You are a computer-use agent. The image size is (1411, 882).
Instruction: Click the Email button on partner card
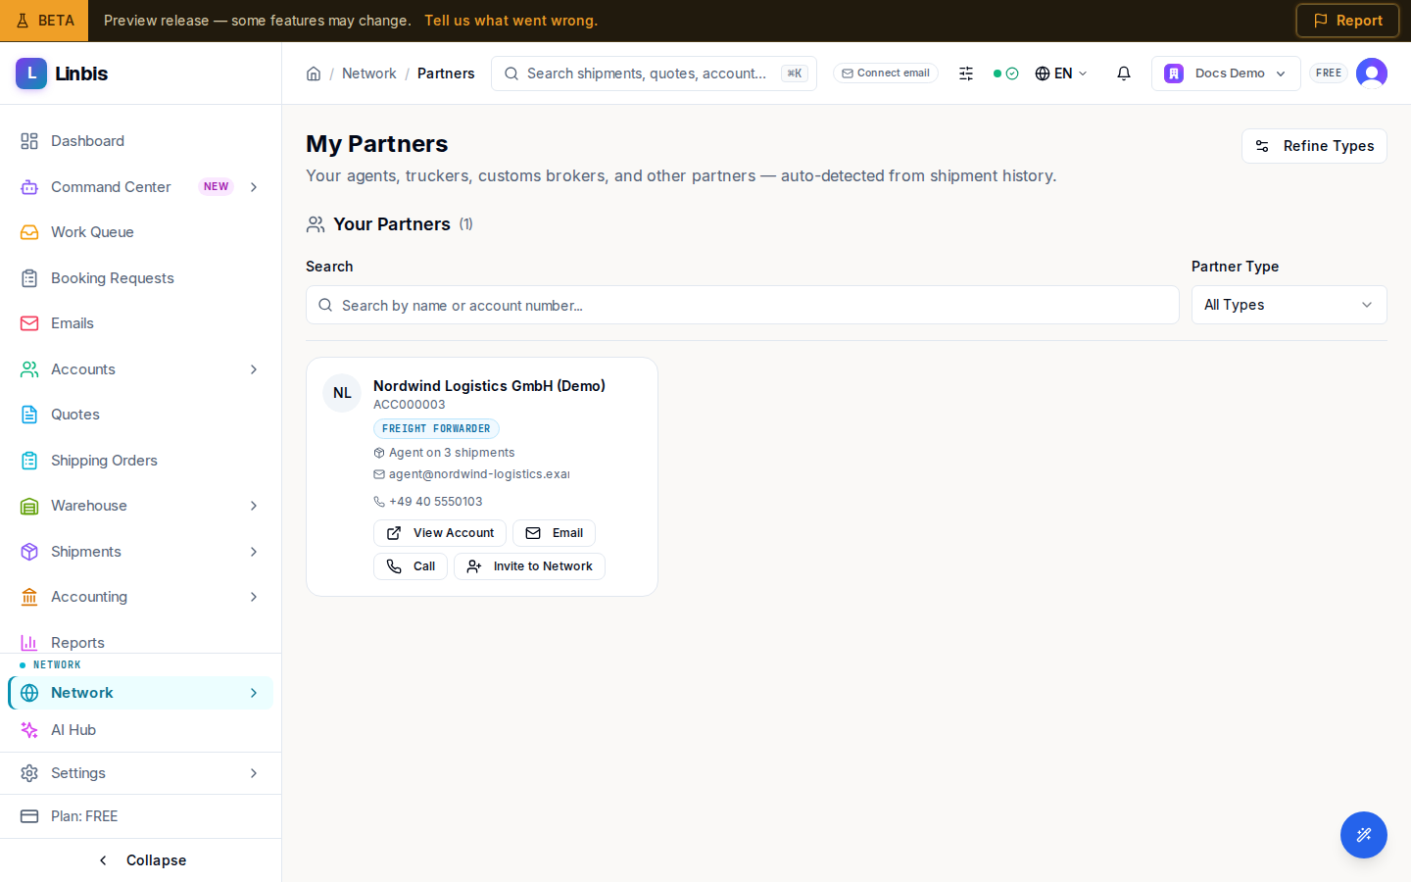point(554,533)
